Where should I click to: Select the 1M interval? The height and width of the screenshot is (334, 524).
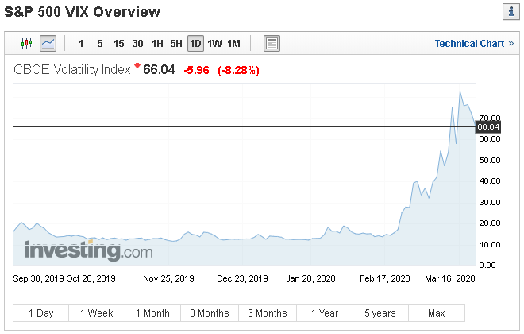click(x=233, y=44)
